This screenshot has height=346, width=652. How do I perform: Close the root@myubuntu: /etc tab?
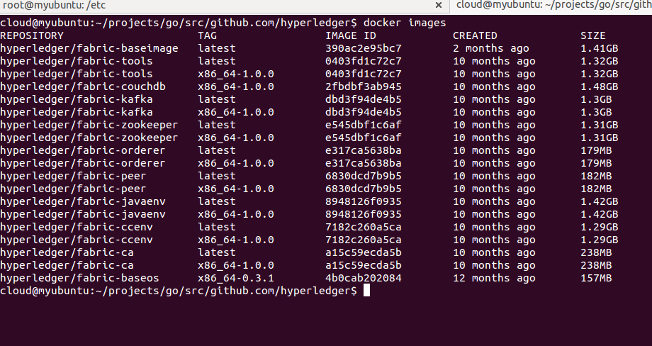click(x=440, y=6)
